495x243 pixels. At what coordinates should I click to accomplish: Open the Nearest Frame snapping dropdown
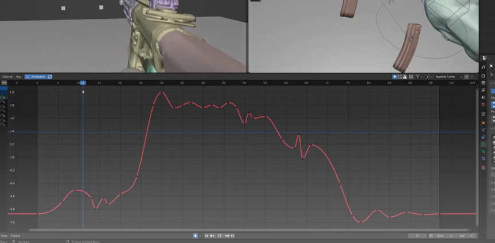[449, 77]
